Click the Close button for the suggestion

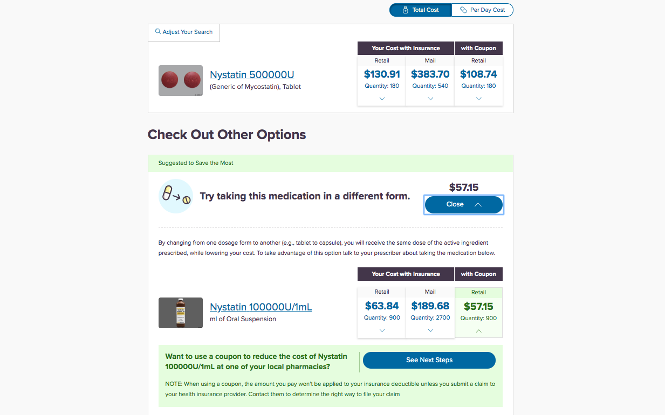[464, 205]
